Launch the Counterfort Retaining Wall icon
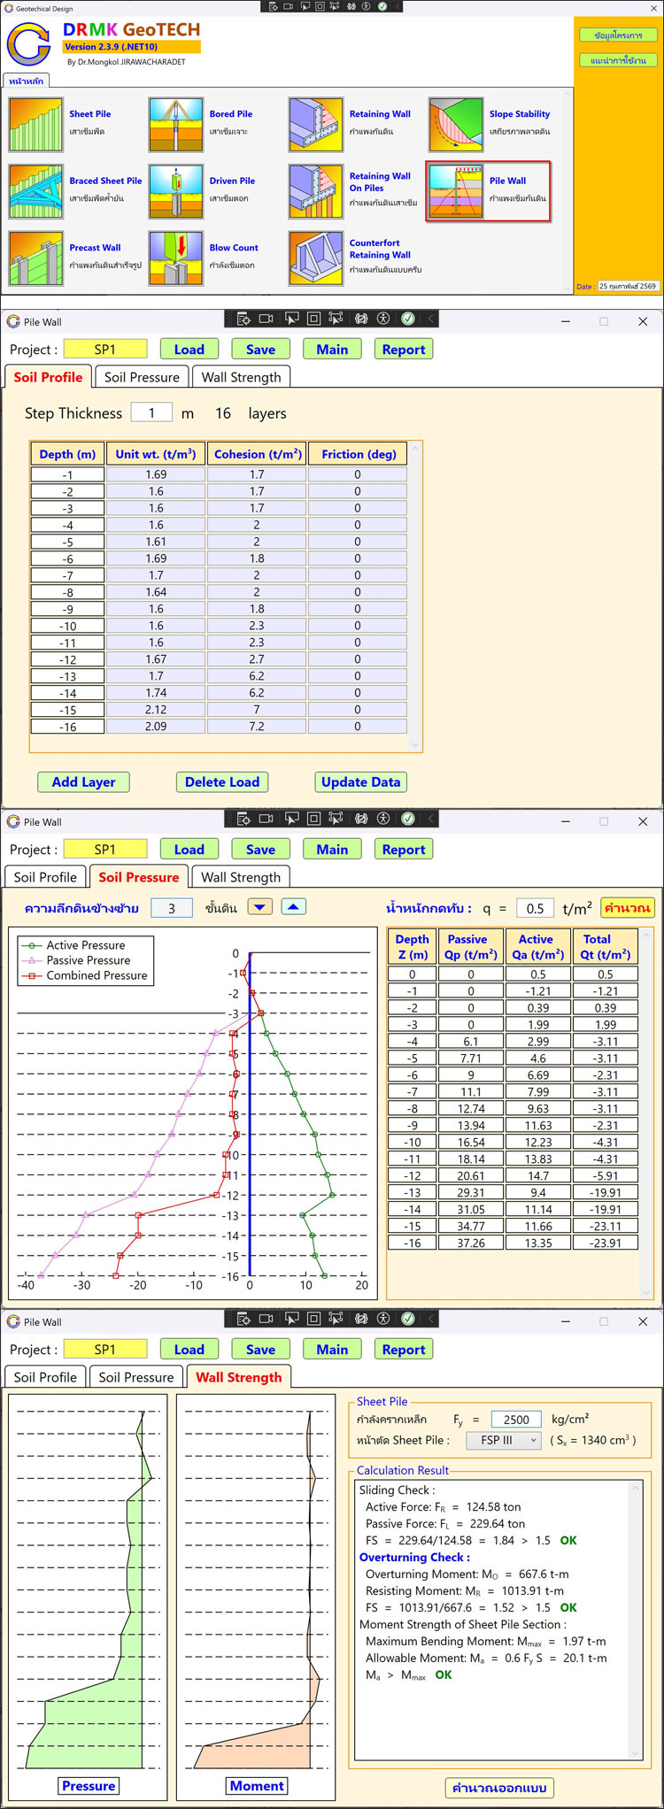 (x=316, y=258)
